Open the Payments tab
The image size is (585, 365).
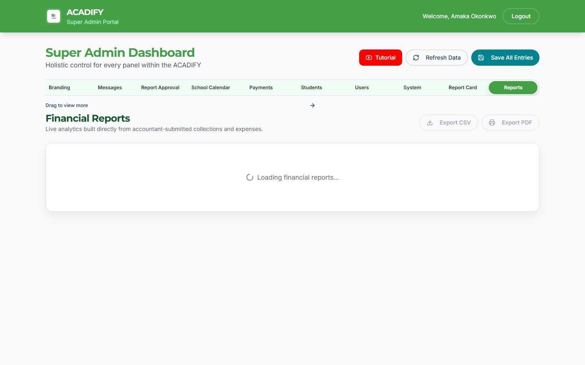(x=261, y=87)
